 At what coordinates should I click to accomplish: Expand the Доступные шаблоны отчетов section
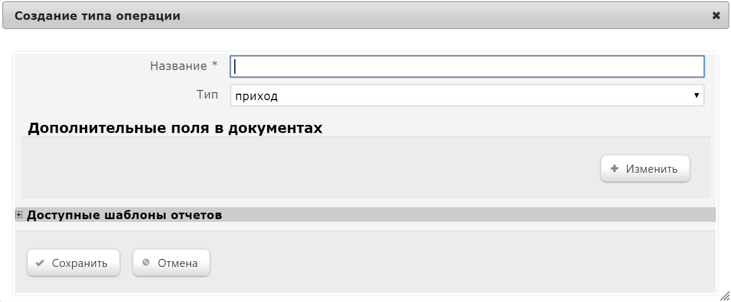tap(19, 215)
